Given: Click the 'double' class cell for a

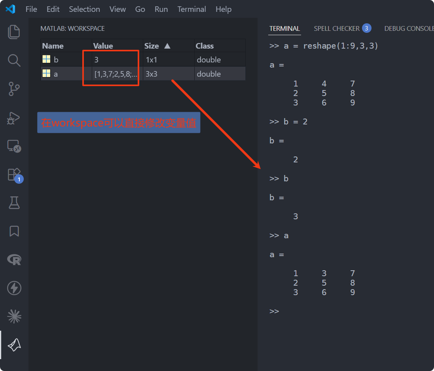Looking at the screenshot, I should [x=220, y=74].
